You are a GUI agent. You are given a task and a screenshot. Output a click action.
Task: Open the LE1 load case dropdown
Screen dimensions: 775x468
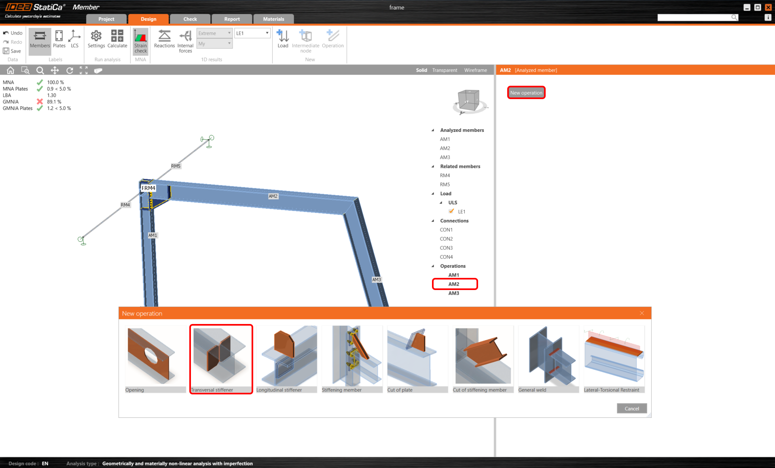pyautogui.click(x=252, y=33)
